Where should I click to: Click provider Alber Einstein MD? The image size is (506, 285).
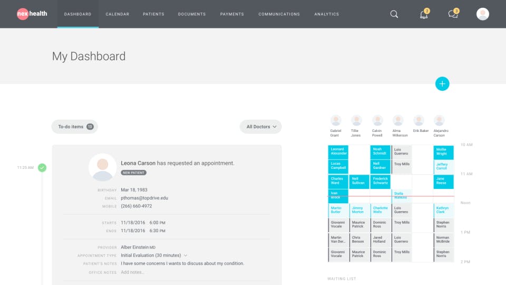click(x=138, y=247)
